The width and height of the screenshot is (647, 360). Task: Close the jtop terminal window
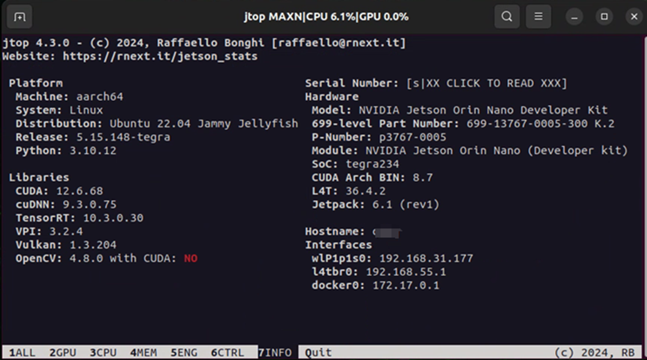[x=634, y=17]
